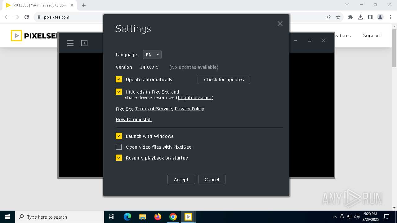Click the add file plus icon in PixelSee
This screenshot has width=397, height=223.
coord(84,43)
